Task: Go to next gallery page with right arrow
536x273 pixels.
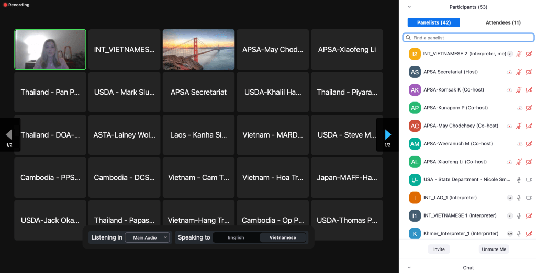Action: 387,135
